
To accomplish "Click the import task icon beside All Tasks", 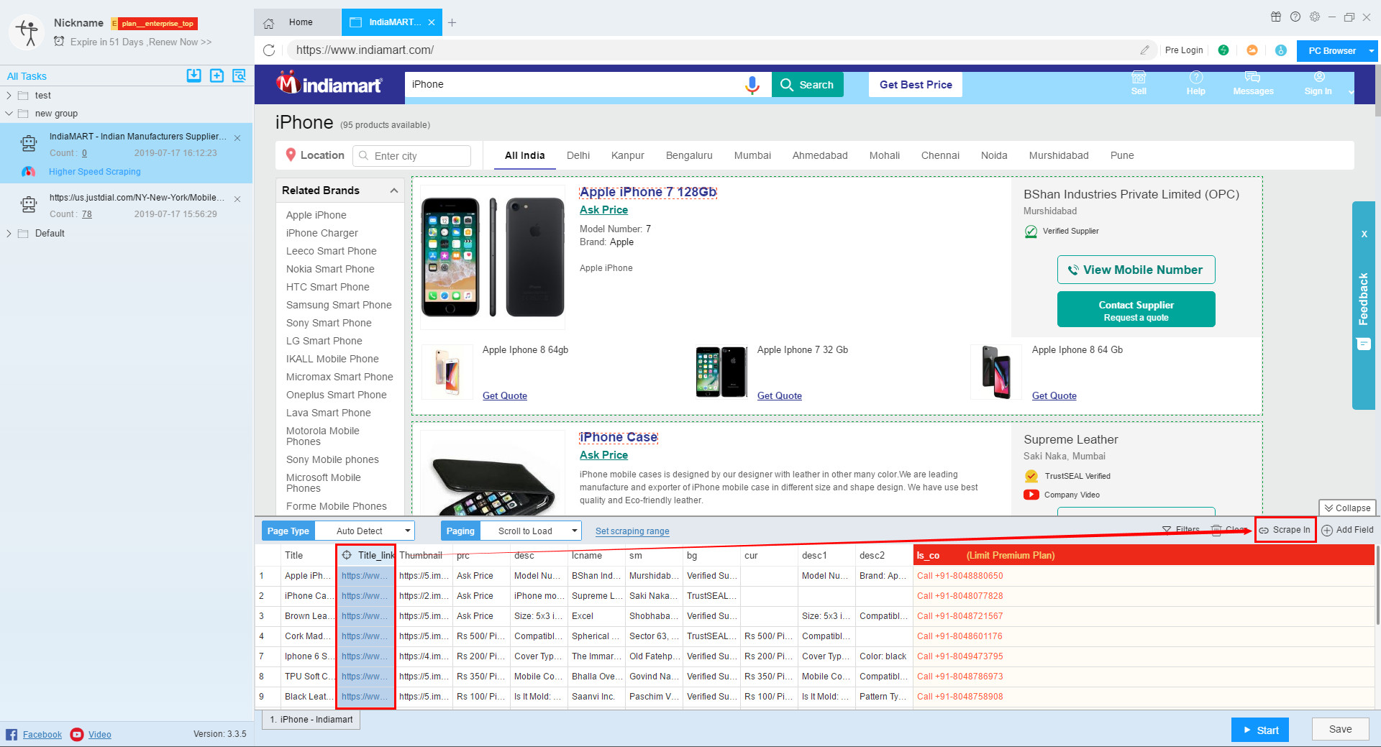I will point(193,75).
